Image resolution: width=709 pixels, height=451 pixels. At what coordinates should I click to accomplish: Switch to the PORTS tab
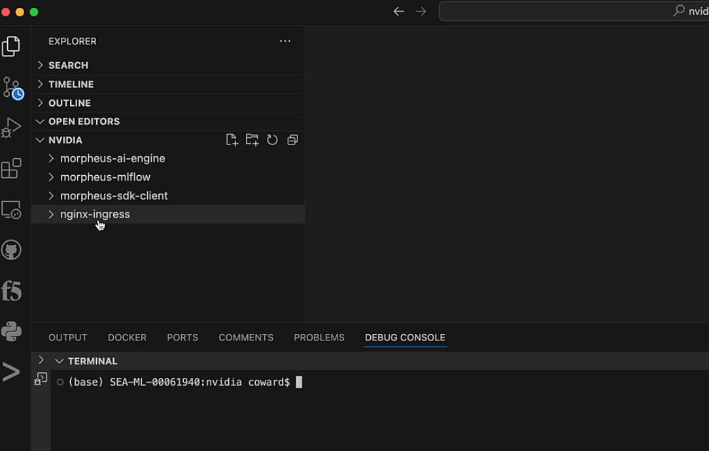coord(182,337)
